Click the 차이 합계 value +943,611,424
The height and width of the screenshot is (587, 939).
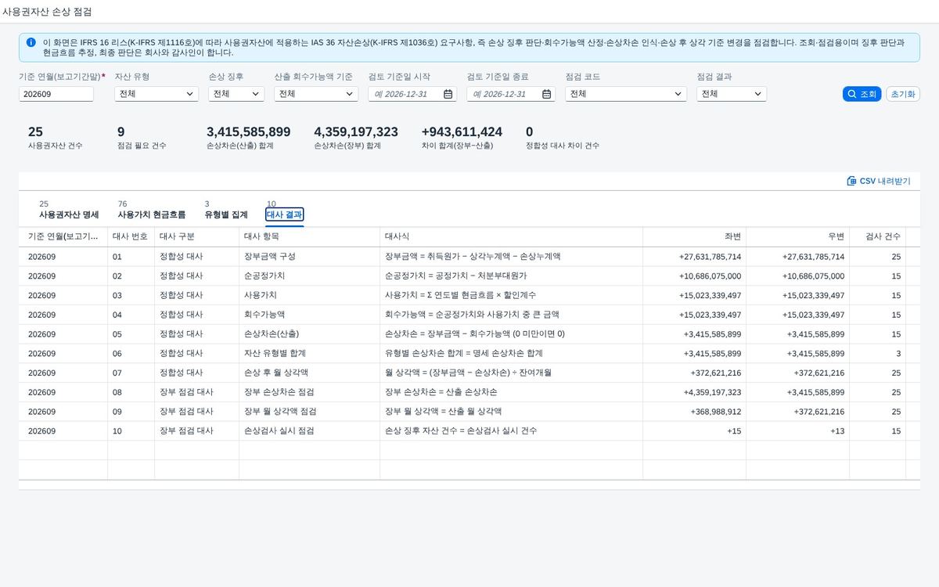[x=462, y=132]
